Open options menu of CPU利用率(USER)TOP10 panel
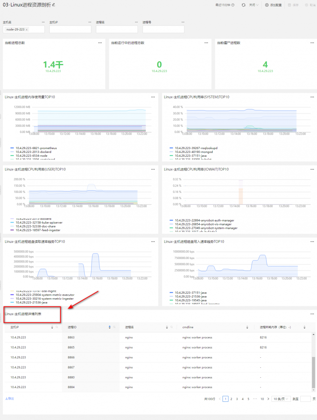 point(153,169)
